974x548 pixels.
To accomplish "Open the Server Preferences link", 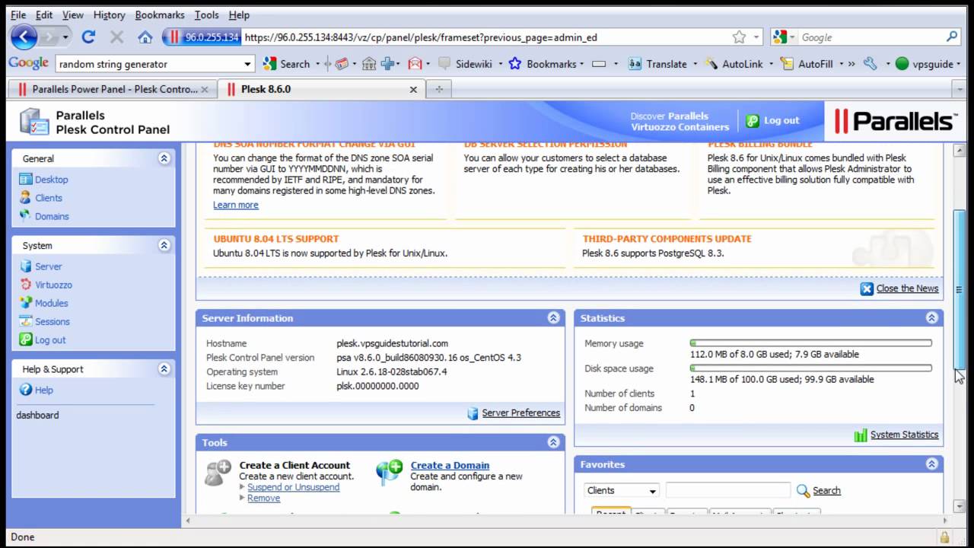I will [521, 413].
